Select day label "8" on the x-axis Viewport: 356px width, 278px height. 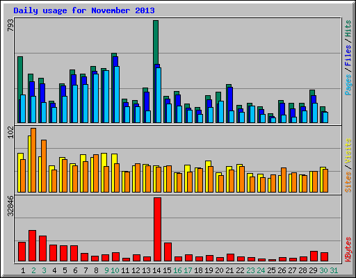click(x=96, y=270)
